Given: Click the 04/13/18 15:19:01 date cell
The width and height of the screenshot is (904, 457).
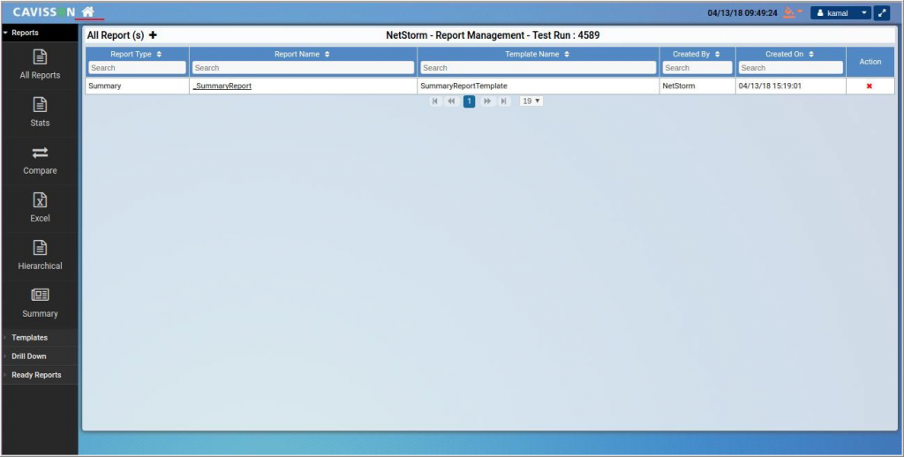Looking at the screenshot, I should 791,86.
